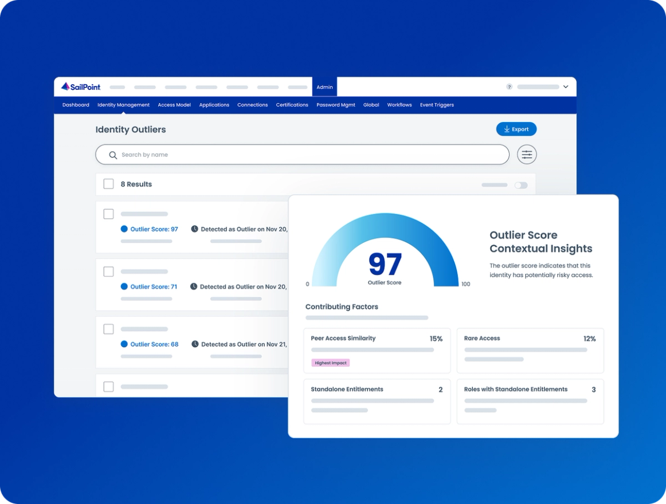Open Password Mgmt menu
666x504 pixels.
click(335, 105)
